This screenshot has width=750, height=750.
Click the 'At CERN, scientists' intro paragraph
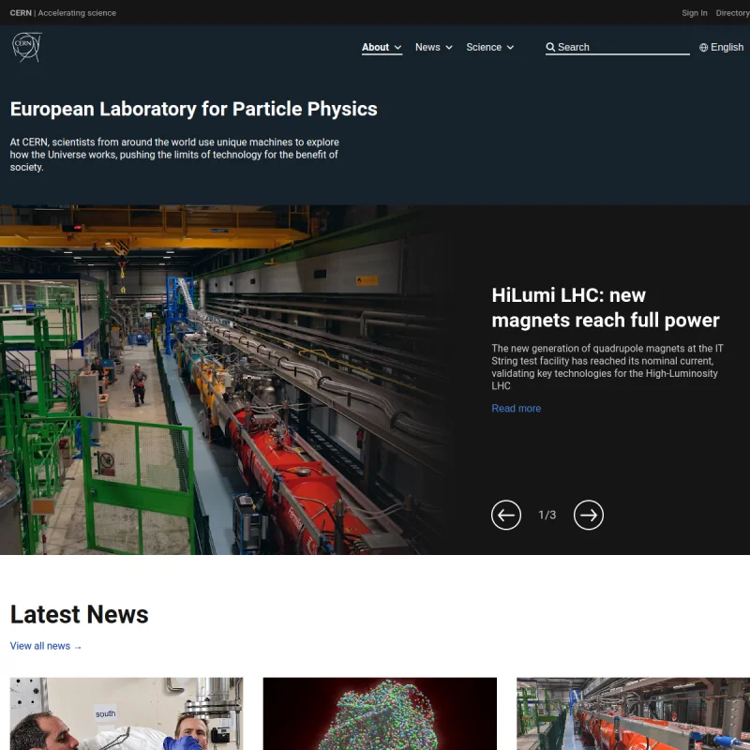(x=174, y=155)
